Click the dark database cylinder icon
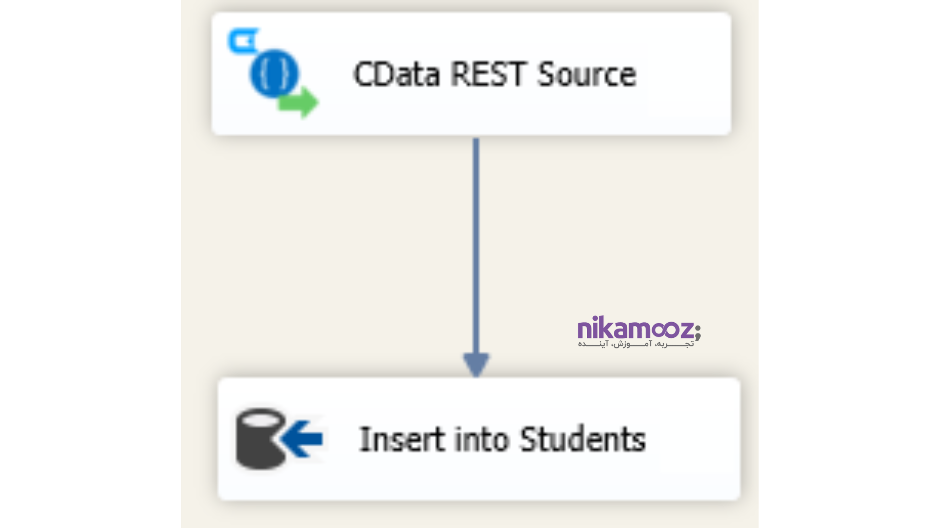Screen dimensions: 940x528 (260, 439)
